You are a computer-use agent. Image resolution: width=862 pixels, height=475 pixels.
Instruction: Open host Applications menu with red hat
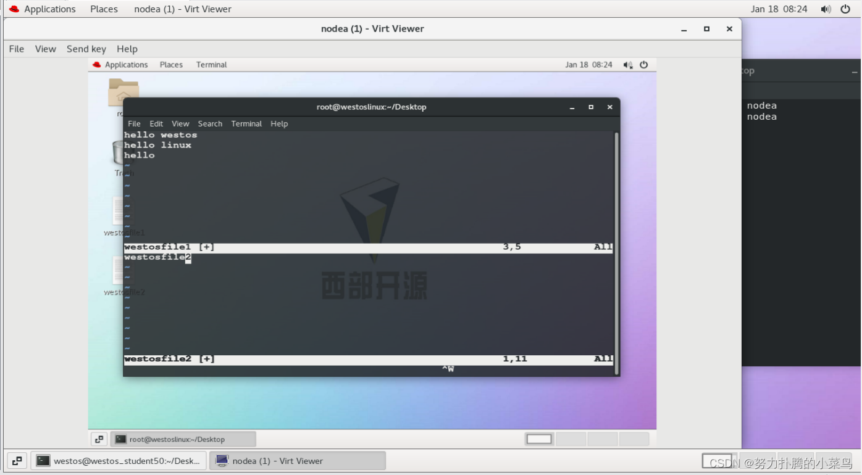42,9
